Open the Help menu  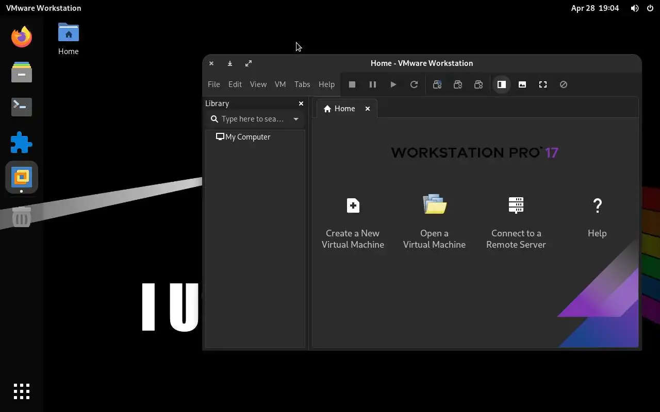coord(326,84)
